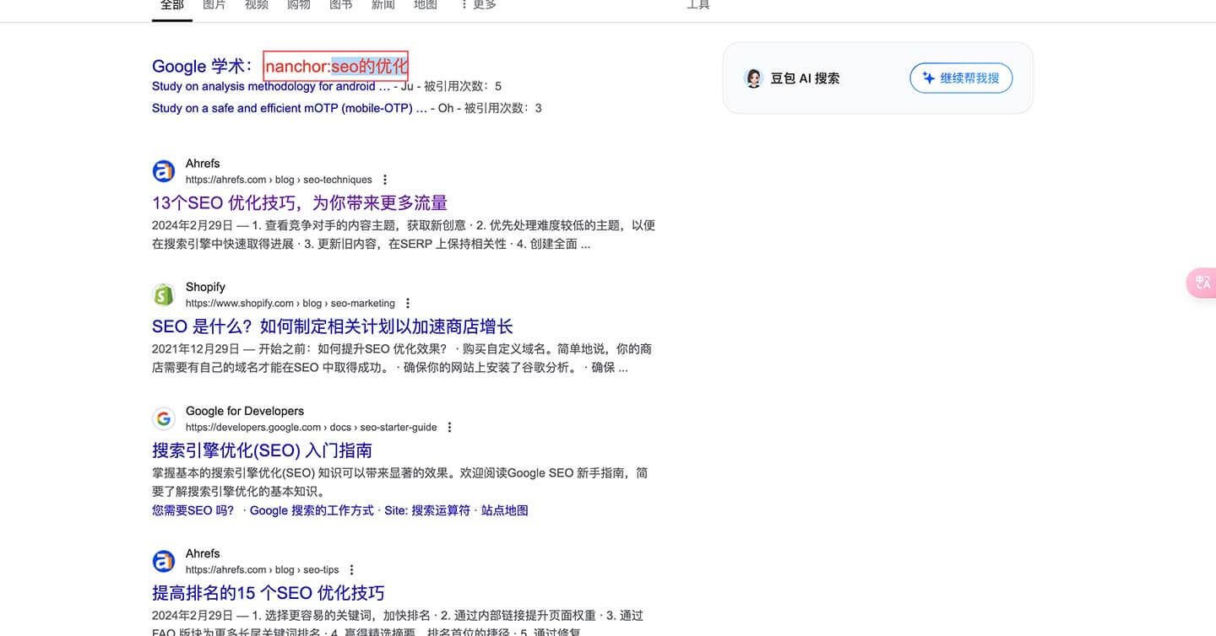Image resolution: width=1216 pixels, height=636 pixels.
Task: Click the shopify.com seo-marketing URL breadcrumb
Action: pyautogui.click(x=290, y=303)
